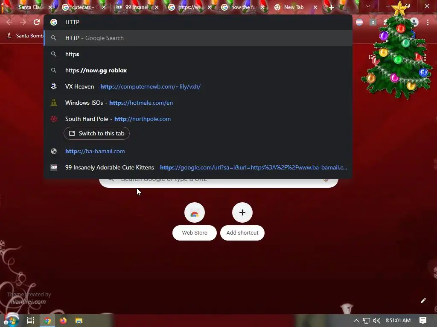Click the network tray icon

pyautogui.click(x=367, y=321)
